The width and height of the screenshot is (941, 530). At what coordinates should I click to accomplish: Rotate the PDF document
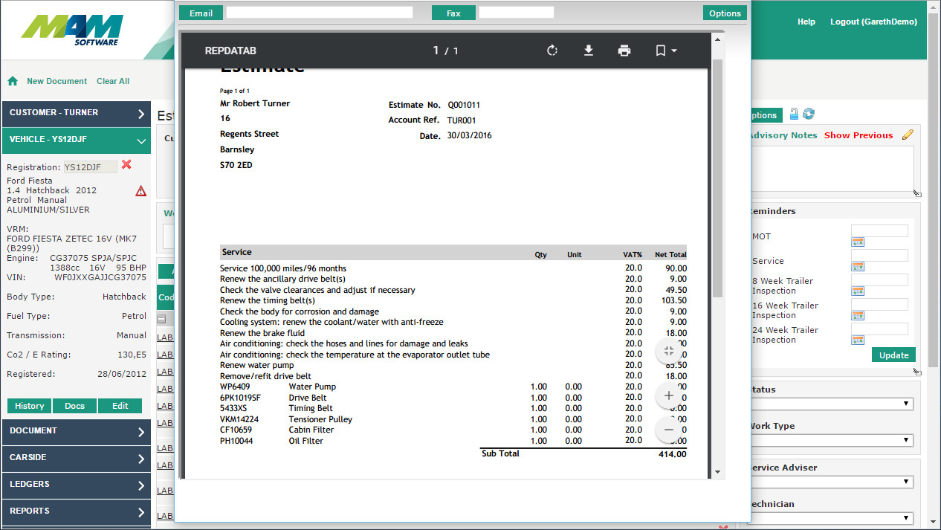pos(552,51)
